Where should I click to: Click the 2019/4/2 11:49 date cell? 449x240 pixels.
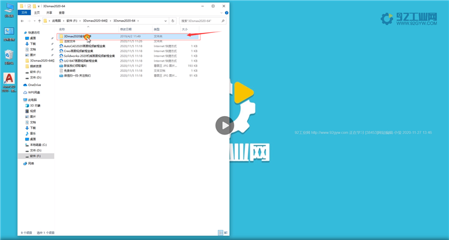tap(131, 37)
